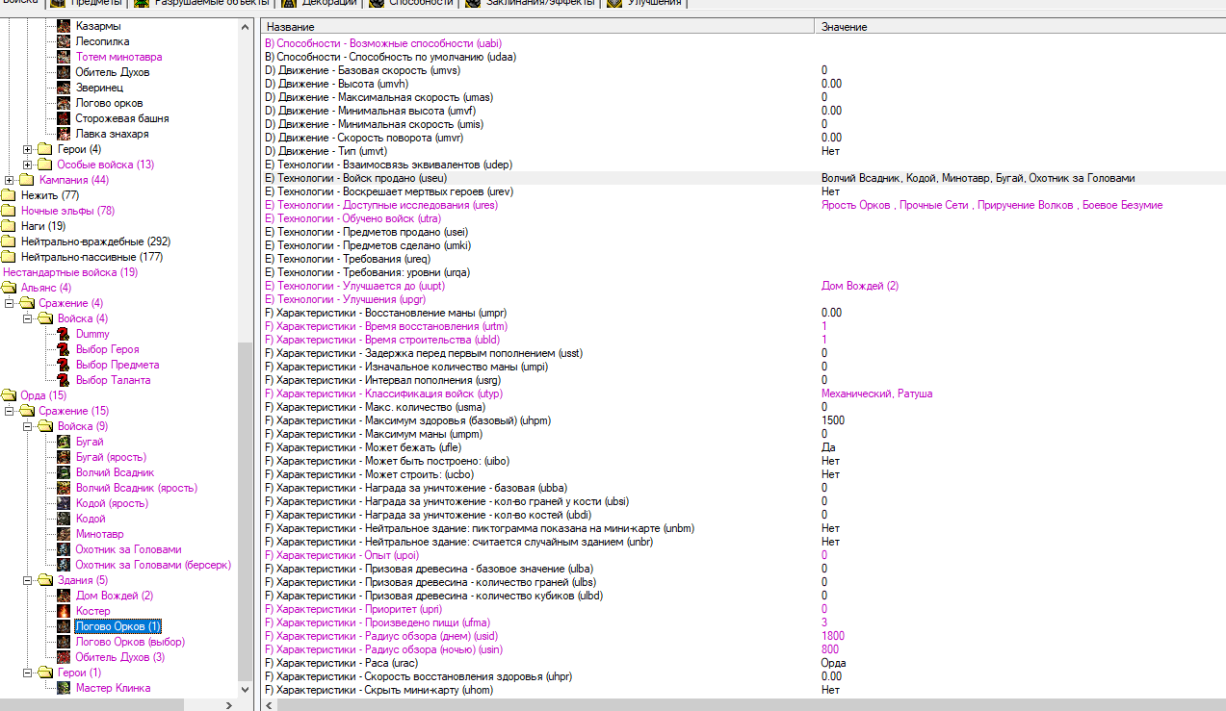Open the Декорации tab

321,3
